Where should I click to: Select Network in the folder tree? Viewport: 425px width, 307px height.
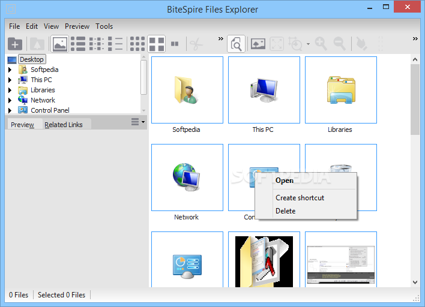(43, 100)
